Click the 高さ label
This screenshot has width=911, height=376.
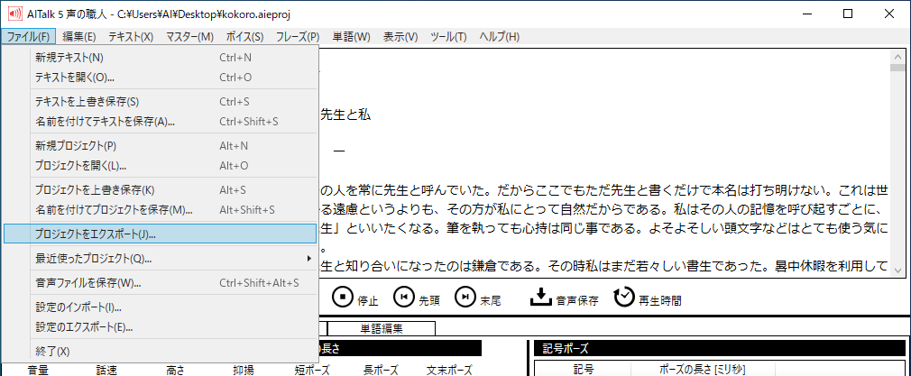coord(175,371)
